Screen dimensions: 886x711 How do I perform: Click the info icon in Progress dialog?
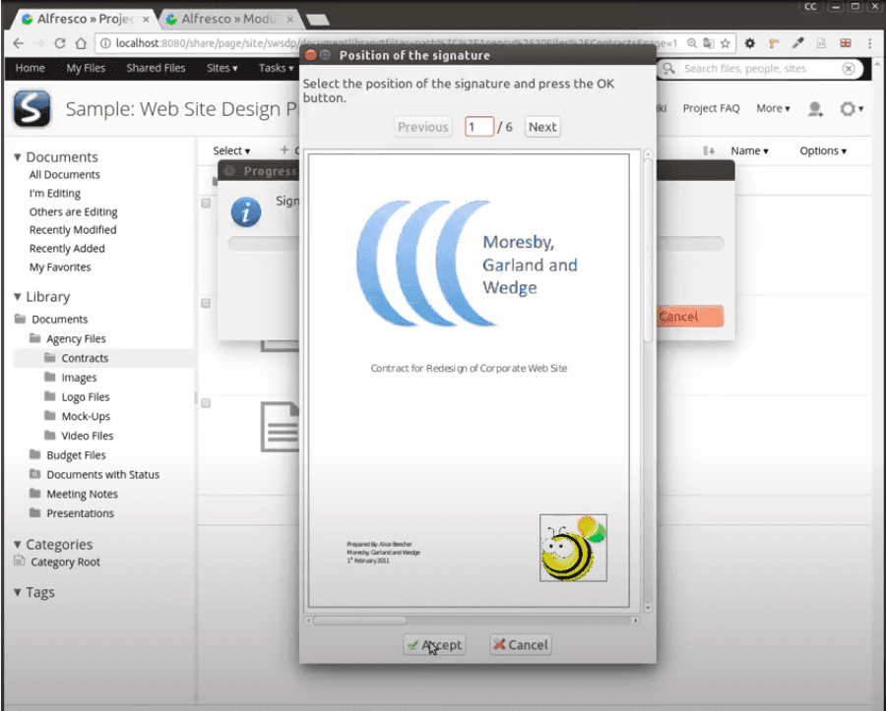246,212
